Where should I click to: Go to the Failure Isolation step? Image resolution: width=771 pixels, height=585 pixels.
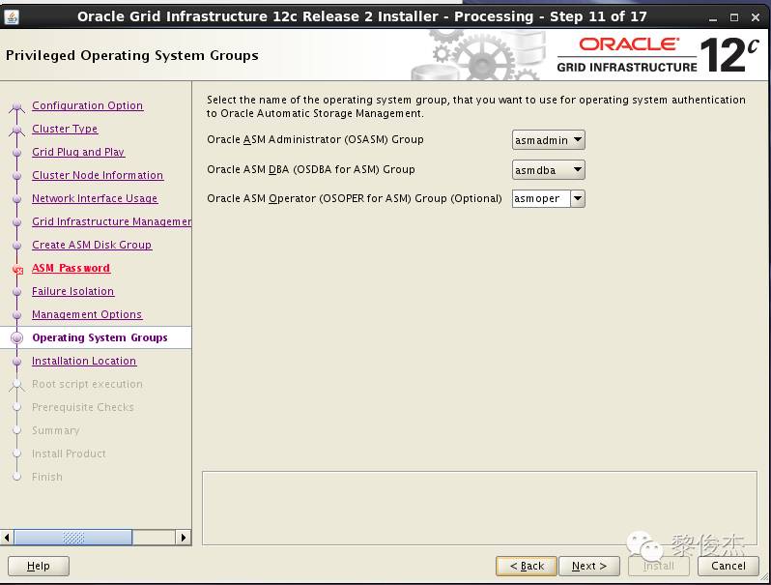point(72,291)
